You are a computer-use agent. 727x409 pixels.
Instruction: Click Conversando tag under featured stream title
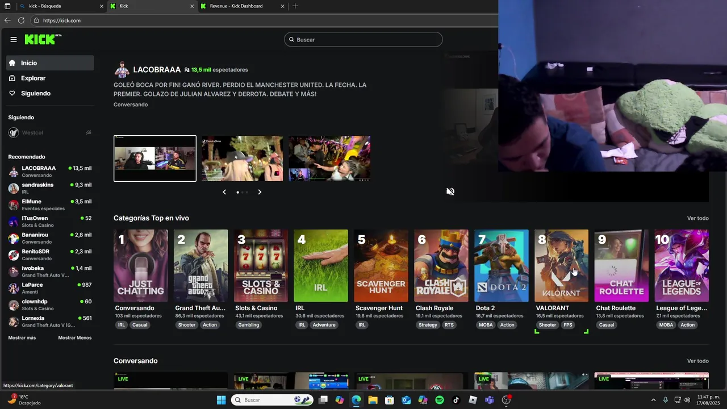point(131,105)
